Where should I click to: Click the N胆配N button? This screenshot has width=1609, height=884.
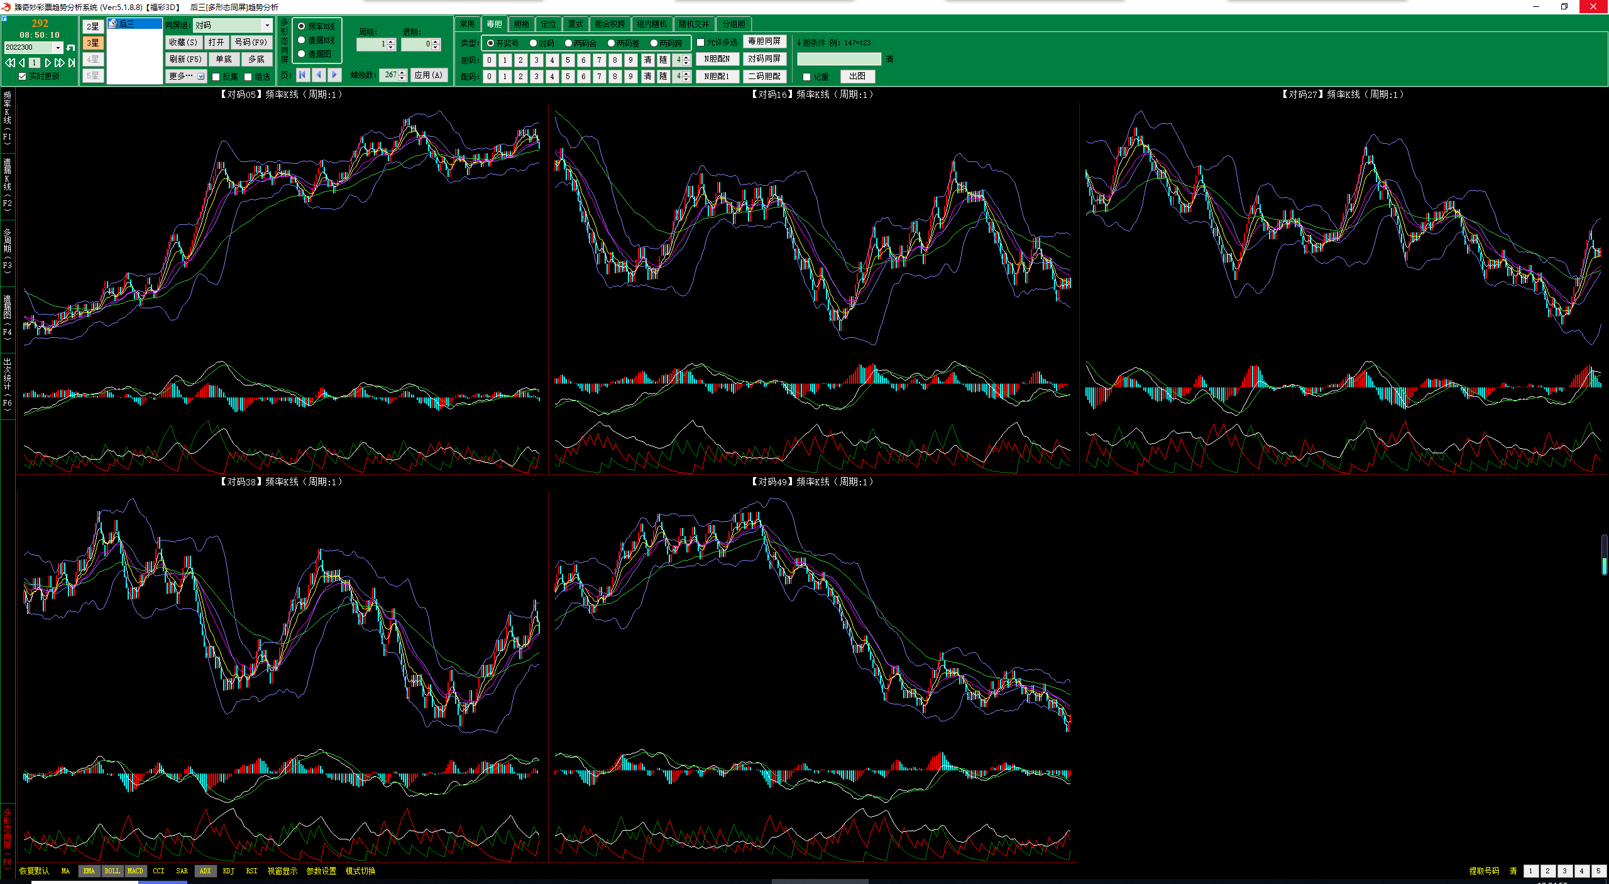717,59
